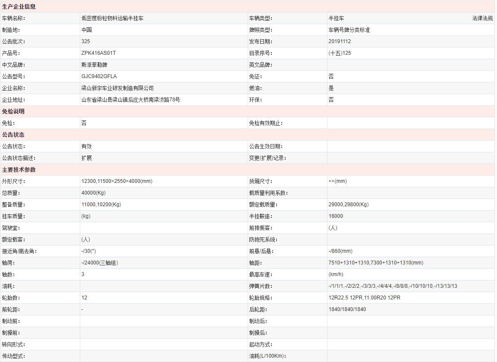The width and height of the screenshot is (497, 362).
Task: Click the announcement model GJC9402GFLA
Action: pos(99,76)
